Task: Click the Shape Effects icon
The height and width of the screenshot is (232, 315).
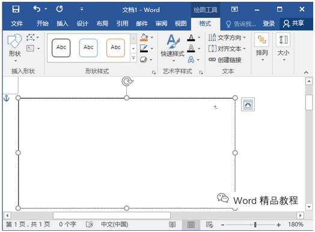Action: coord(144,60)
